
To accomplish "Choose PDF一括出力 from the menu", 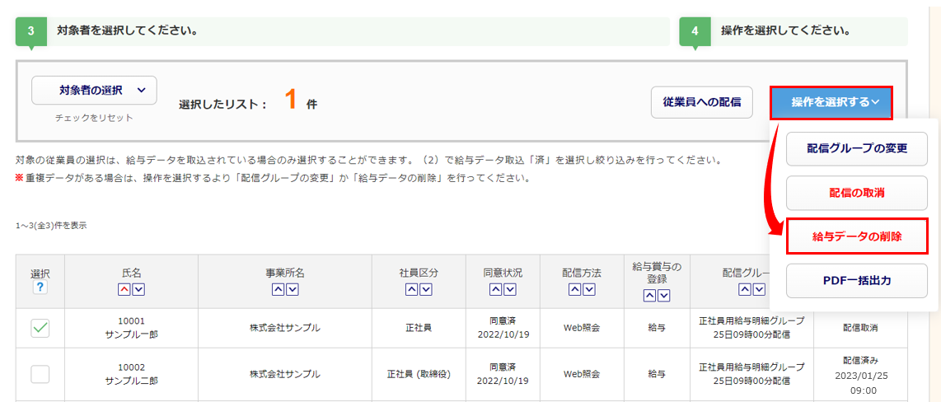I will pyautogui.click(x=856, y=281).
